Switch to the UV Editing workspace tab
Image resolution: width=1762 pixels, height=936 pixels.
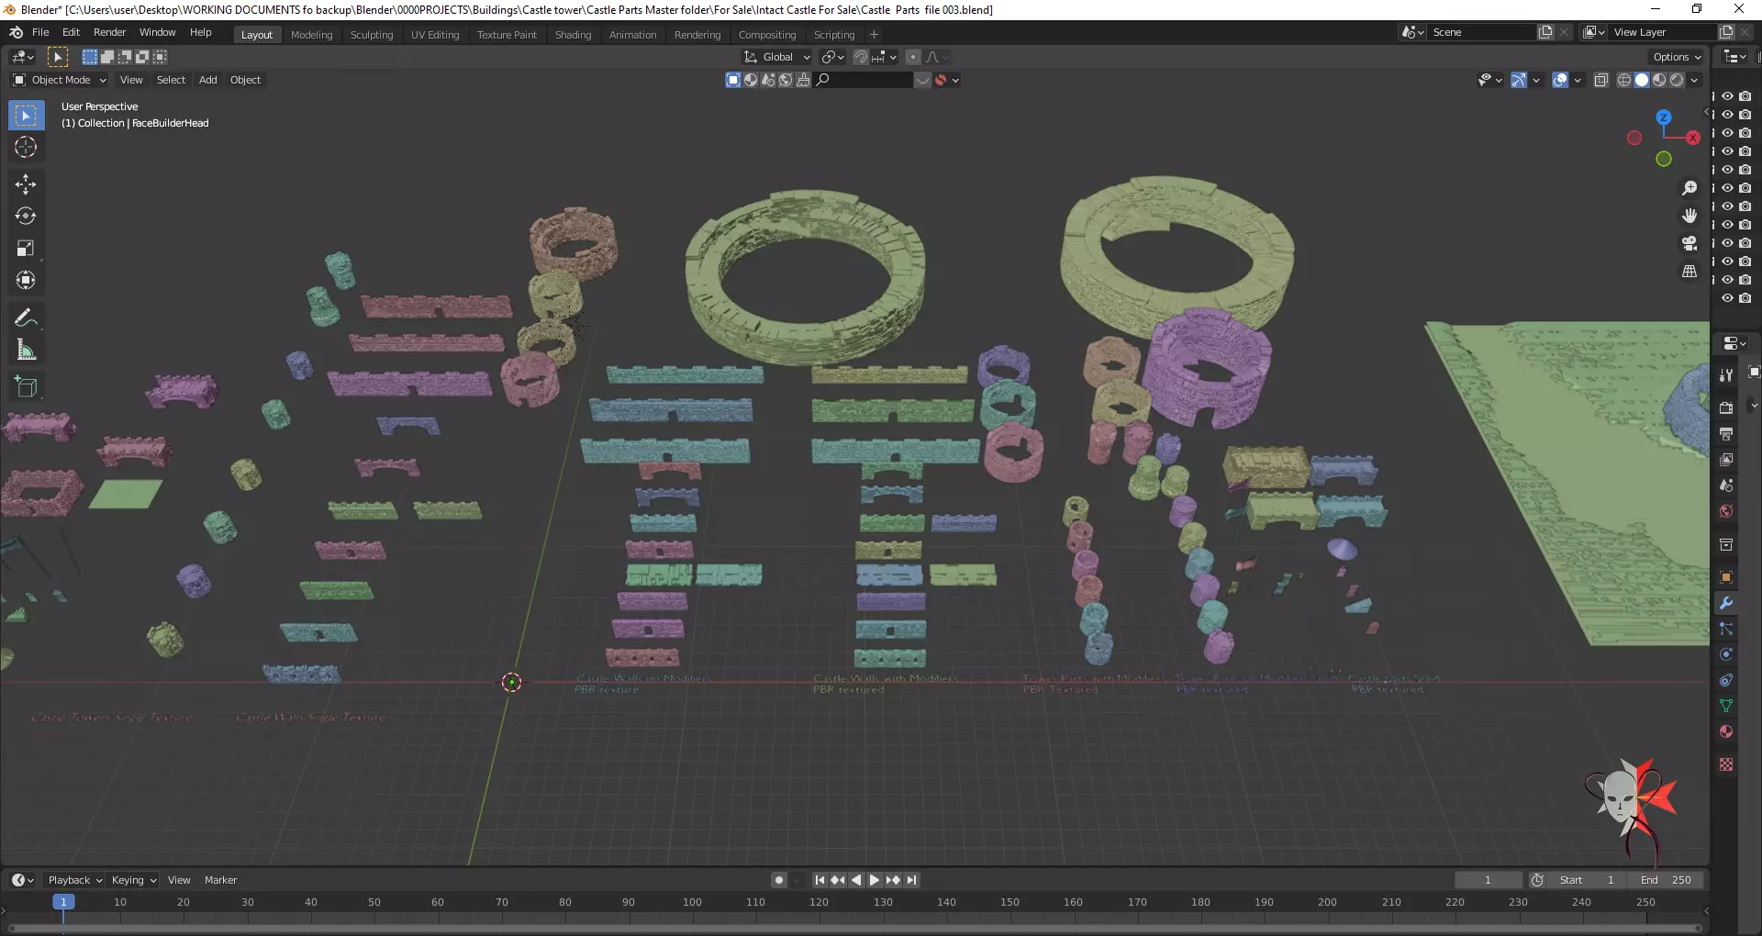(435, 35)
